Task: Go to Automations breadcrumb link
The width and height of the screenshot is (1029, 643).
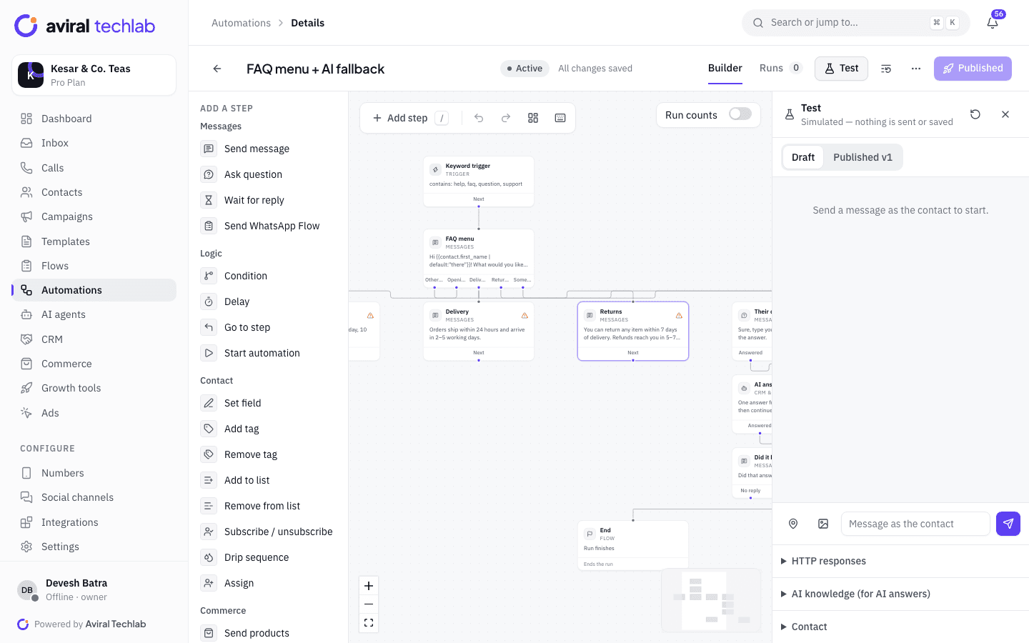Action: (241, 23)
